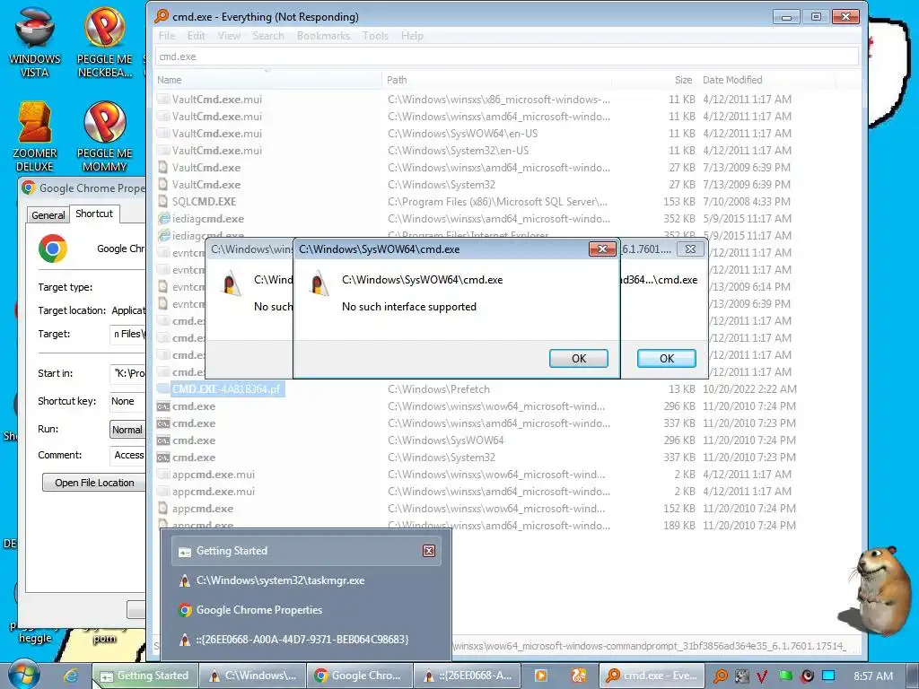Choose Google Chrome Properties in the thumbnail list
Image resolution: width=919 pixels, height=689 pixels.
[305, 610]
